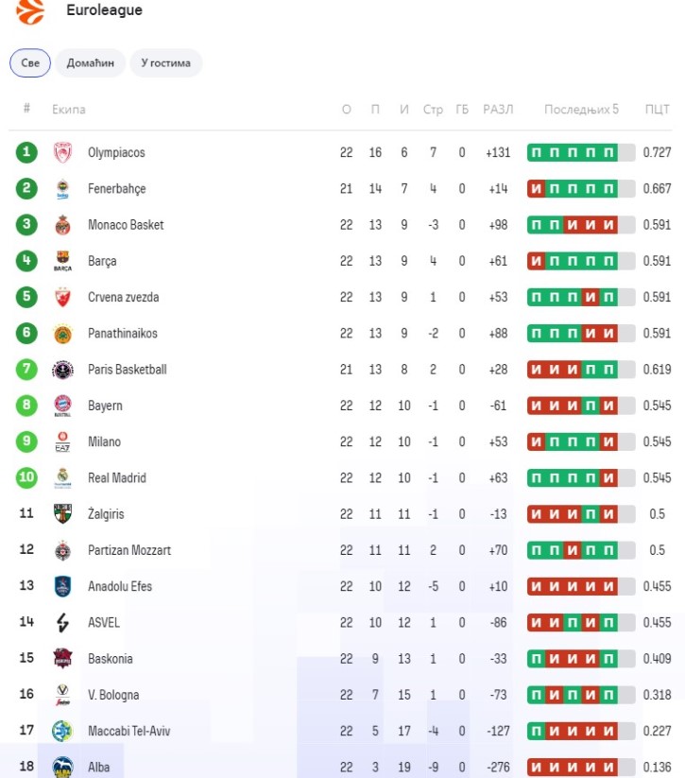Click the Real Madrid team logo
685x778 pixels.
tap(62, 477)
